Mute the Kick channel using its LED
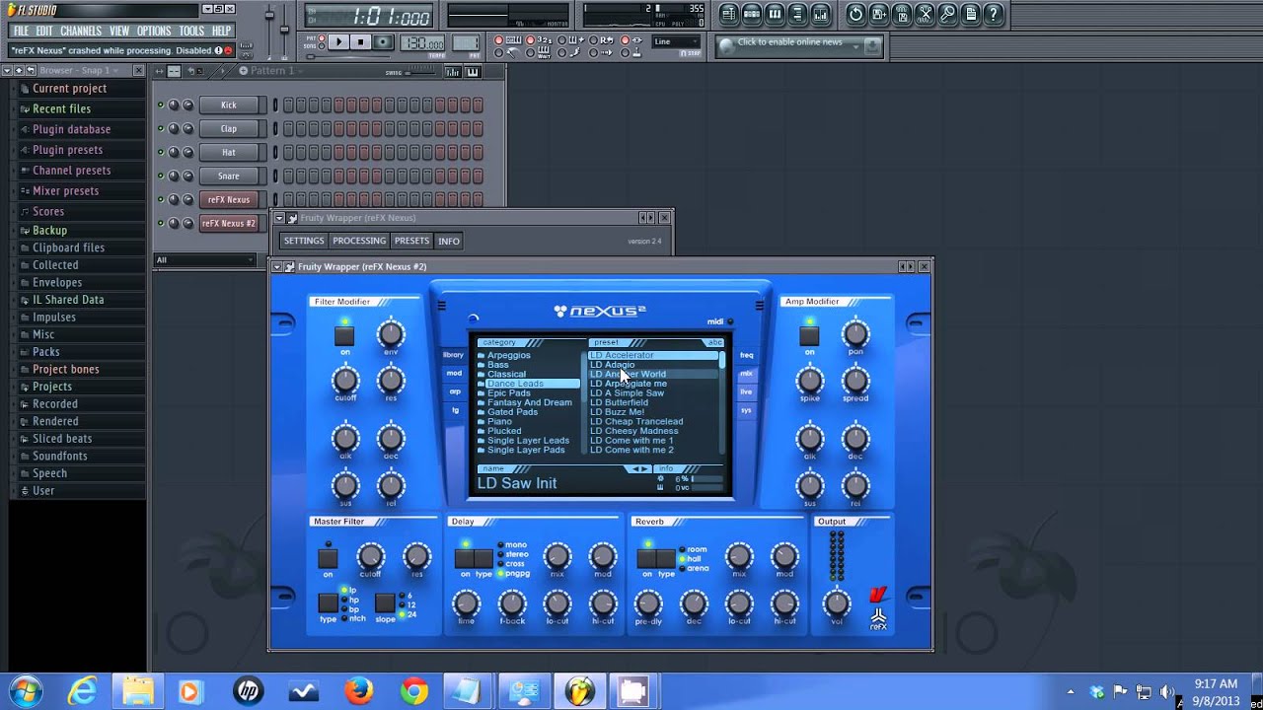 pos(160,105)
